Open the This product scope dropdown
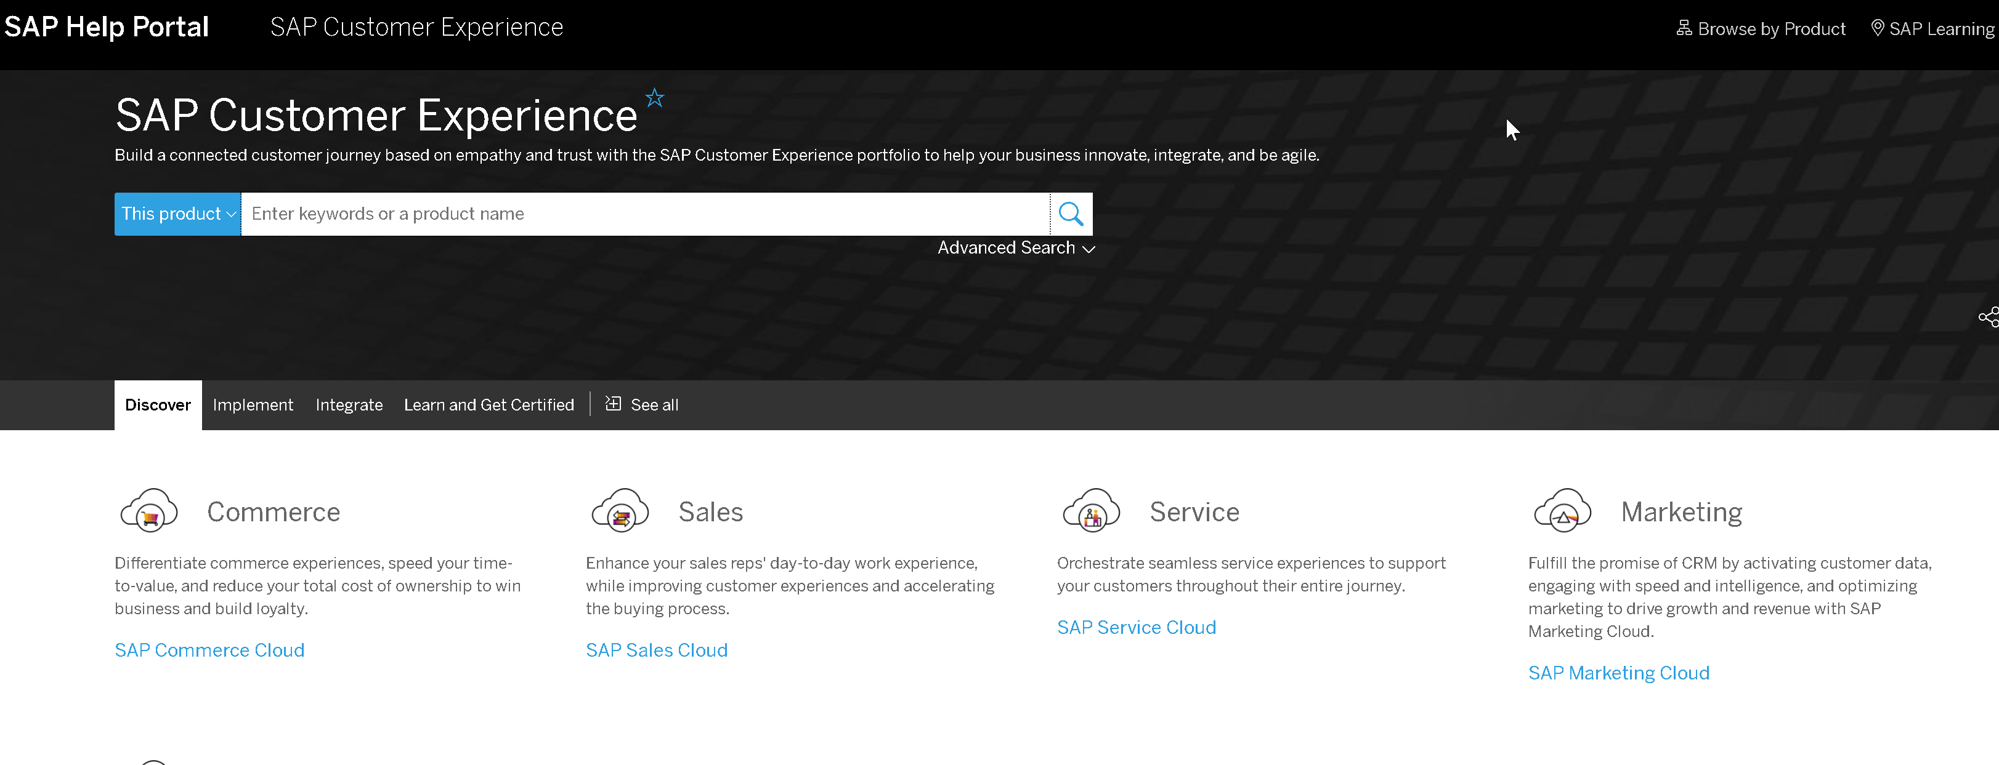The width and height of the screenshot is (1999, 765). click(177, 214)
